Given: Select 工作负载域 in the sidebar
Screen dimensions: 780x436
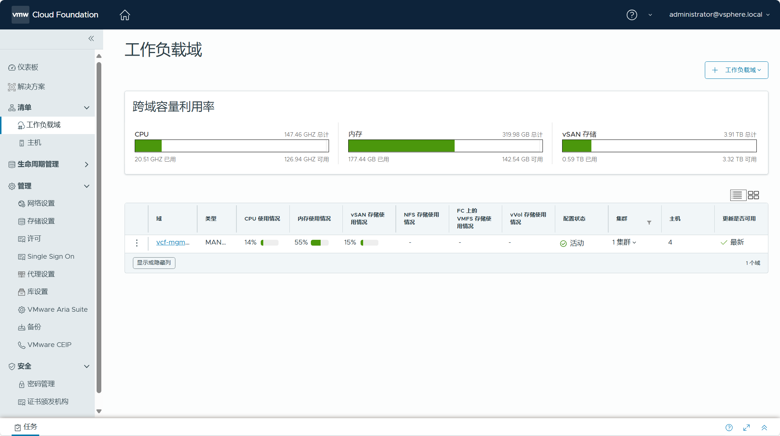Looking at the screenshot, I should pos(47,125).
